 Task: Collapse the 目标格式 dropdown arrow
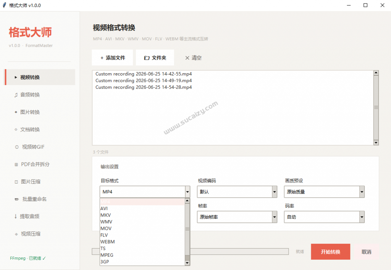[x=187, y=192]
